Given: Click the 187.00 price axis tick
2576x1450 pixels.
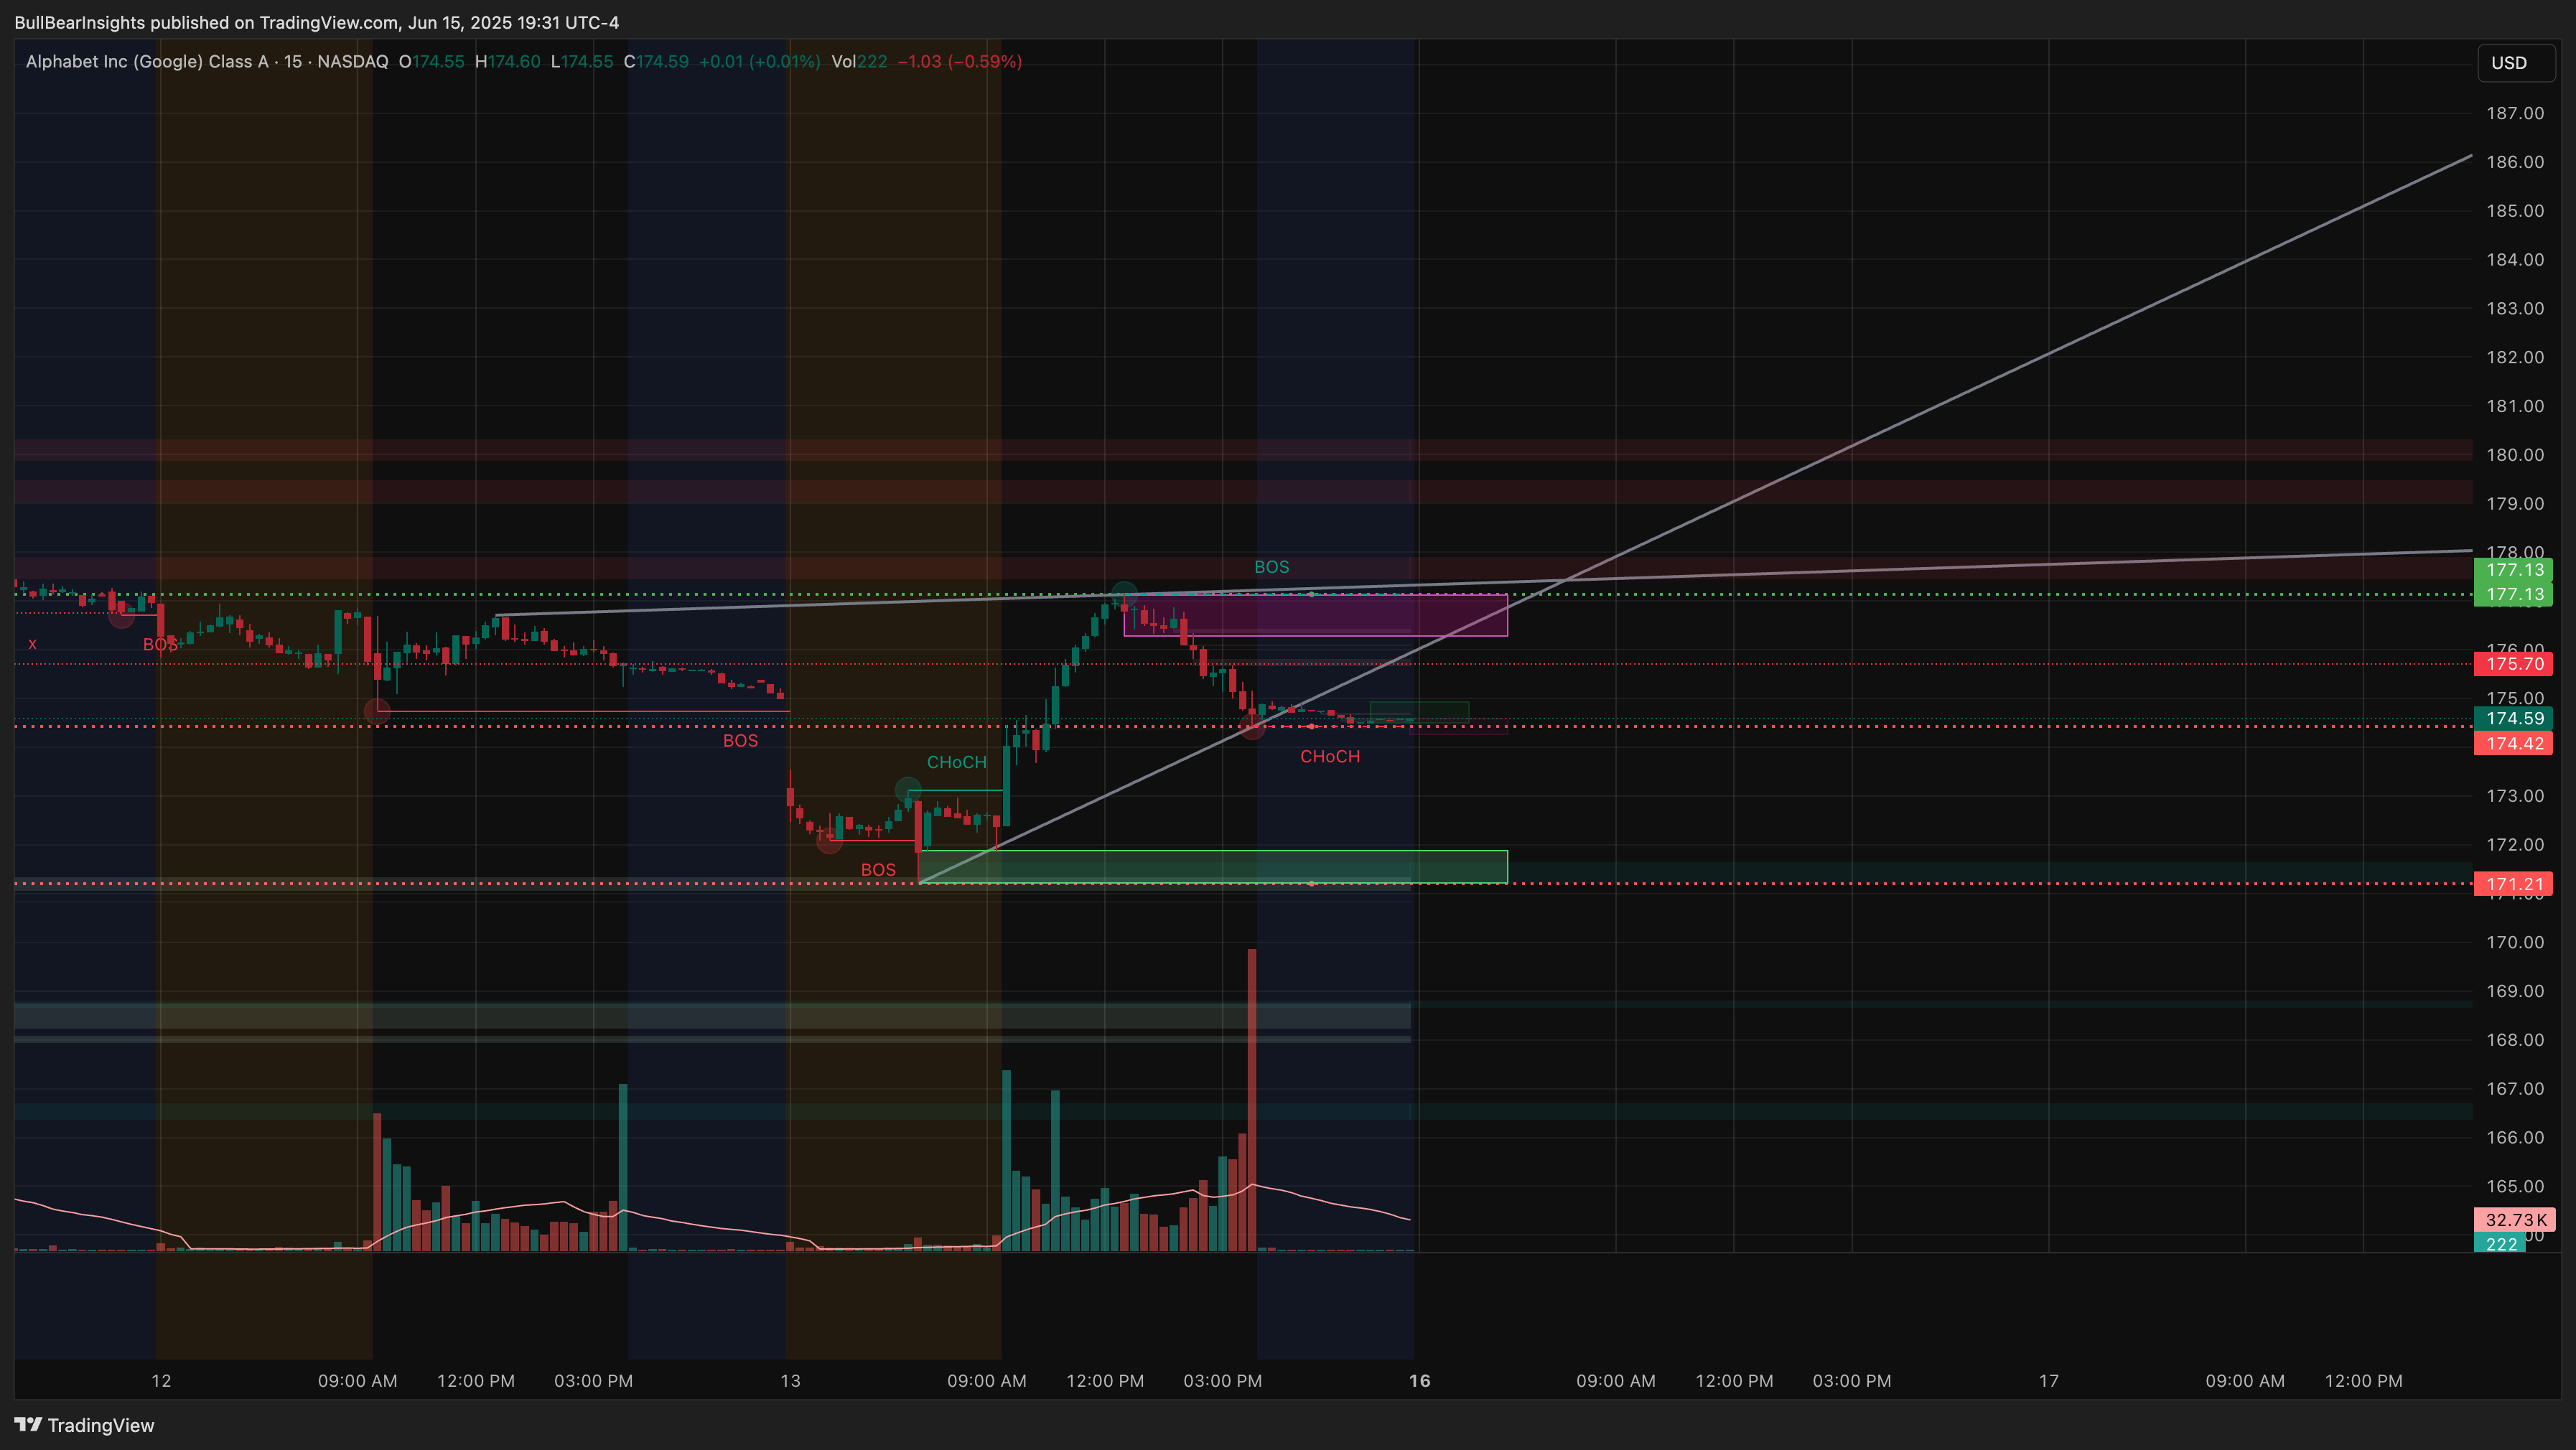Looking at the screenshot, I should tap(2515, 113).
